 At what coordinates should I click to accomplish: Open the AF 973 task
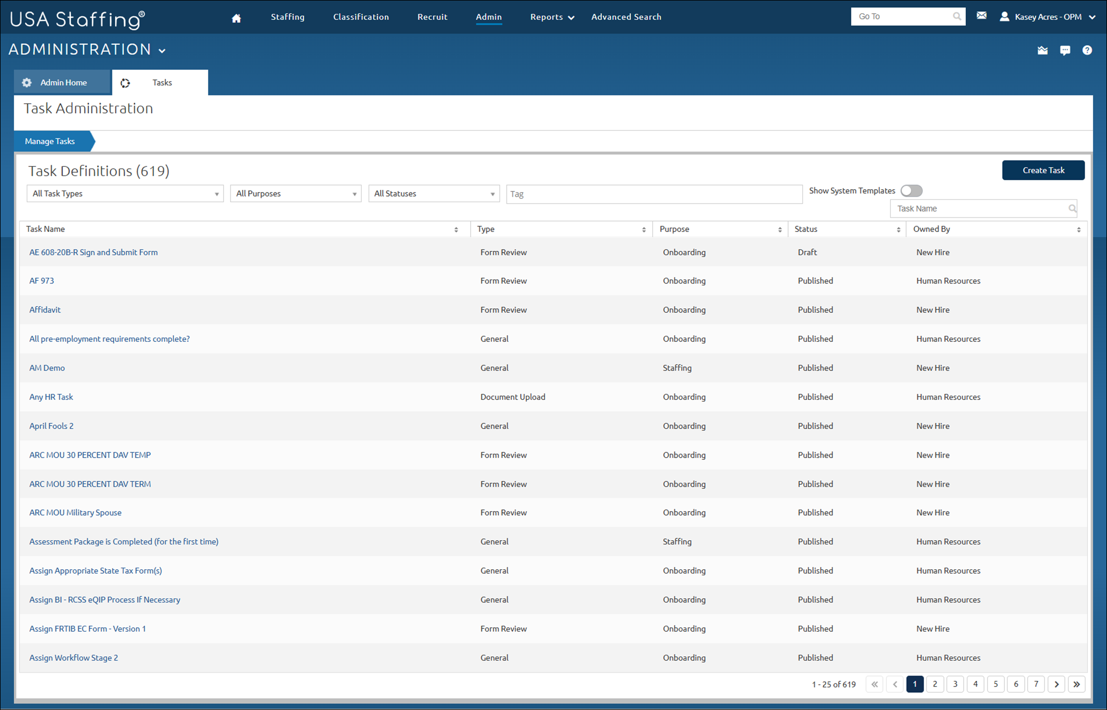coord(42,281)
